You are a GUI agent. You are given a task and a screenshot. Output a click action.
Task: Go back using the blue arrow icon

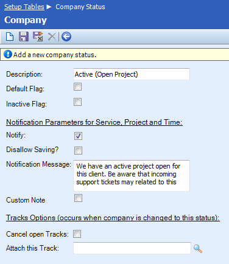pyautogui.click(x=66, y=36)
